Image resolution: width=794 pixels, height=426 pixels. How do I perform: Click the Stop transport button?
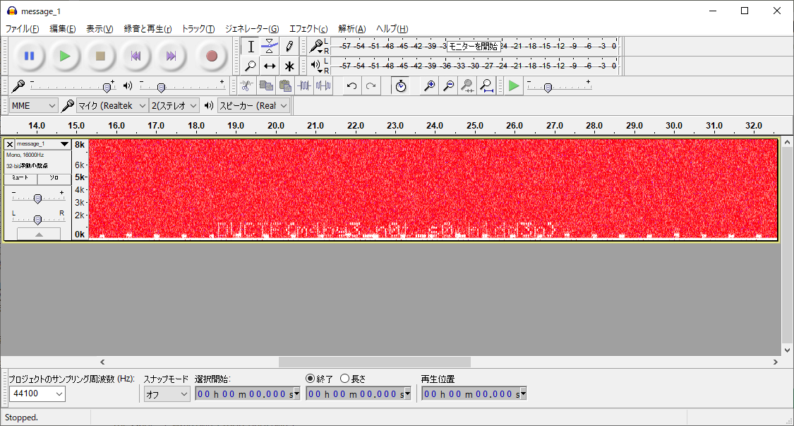point(100,56)
